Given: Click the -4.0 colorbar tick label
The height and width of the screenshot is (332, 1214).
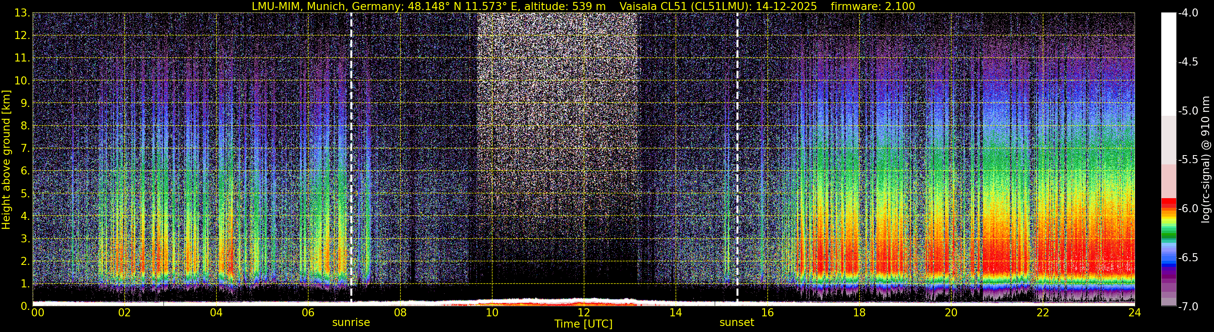Looking at the screenshot, I should coord(1187,13).
